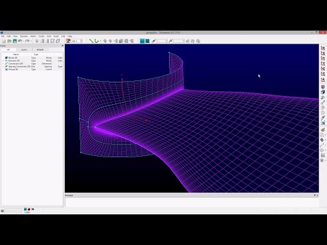The image size is (327, 245).
Task: Click the teal corner-marked square icon
Action: coord(323,122)
